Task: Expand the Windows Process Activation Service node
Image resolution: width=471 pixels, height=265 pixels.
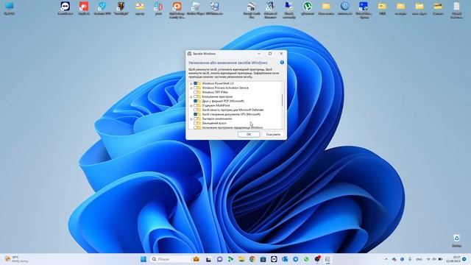Action: pyautogui.click(x=191, y=88)
